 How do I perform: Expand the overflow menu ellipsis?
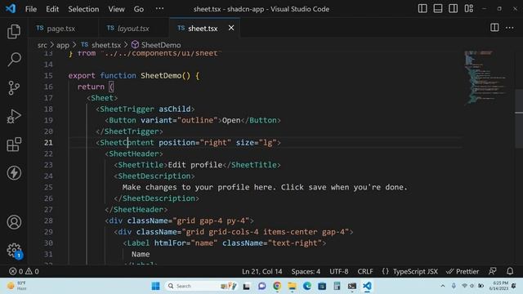tap(160, 8)
